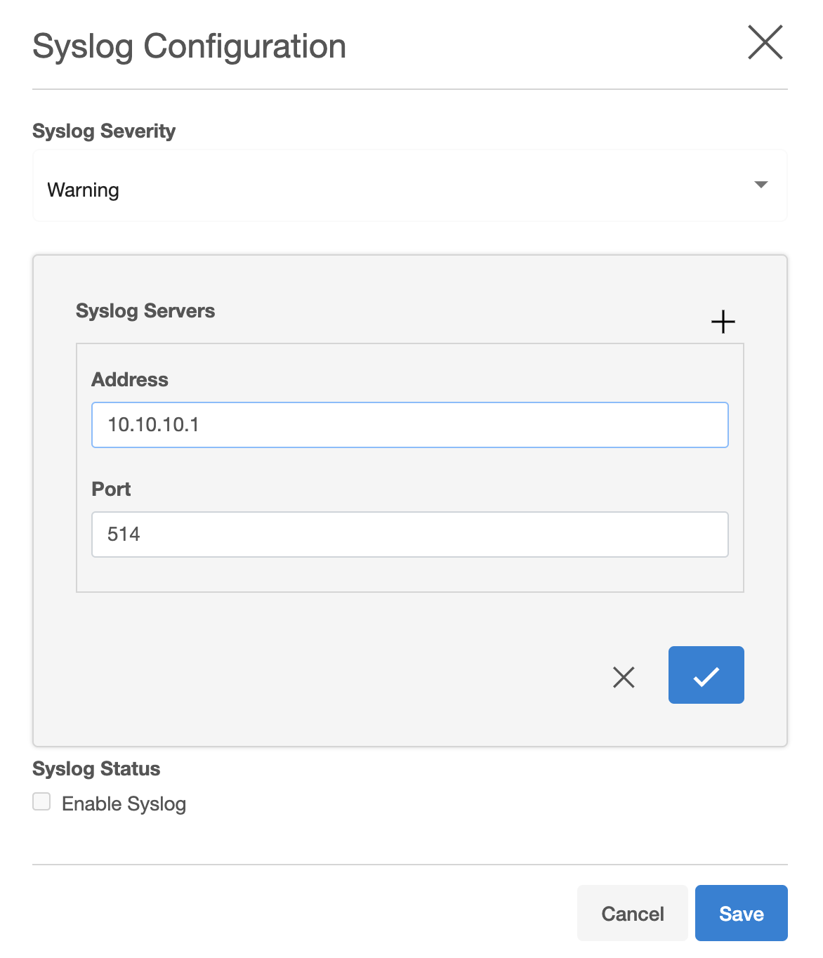Place cursor on the 514 port value
Viewport: 823px width, 958px height.
124,534
